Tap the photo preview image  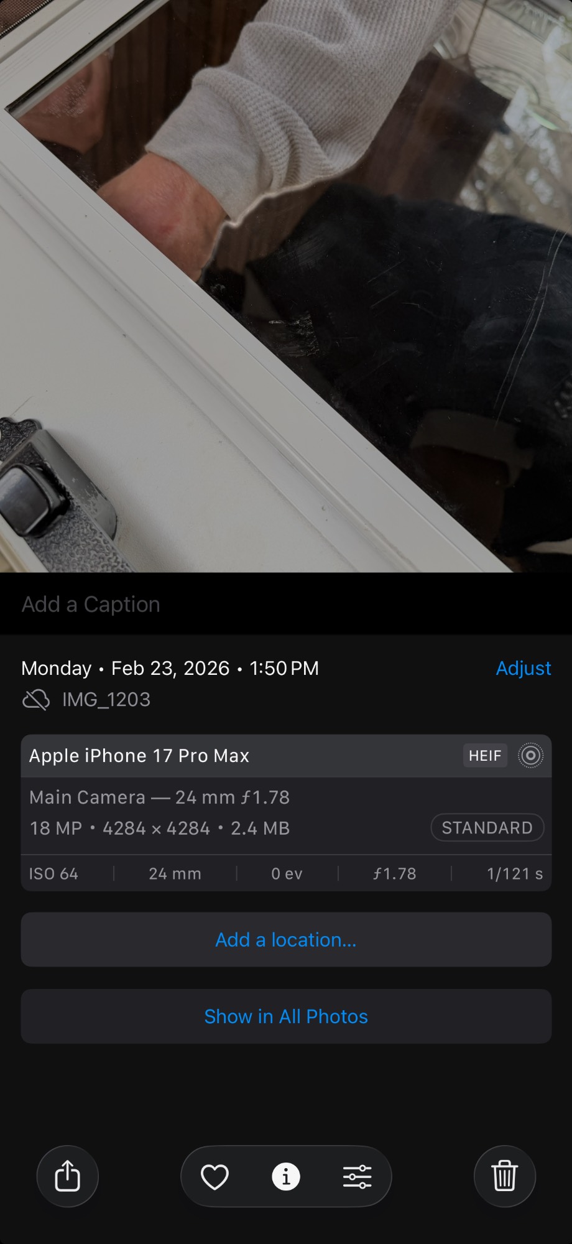pos(286,286)
